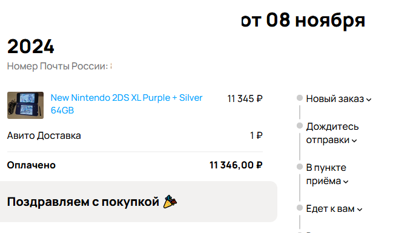
Task: Open the New Nintendo 2DS XL product link
Action: point(127,104)
